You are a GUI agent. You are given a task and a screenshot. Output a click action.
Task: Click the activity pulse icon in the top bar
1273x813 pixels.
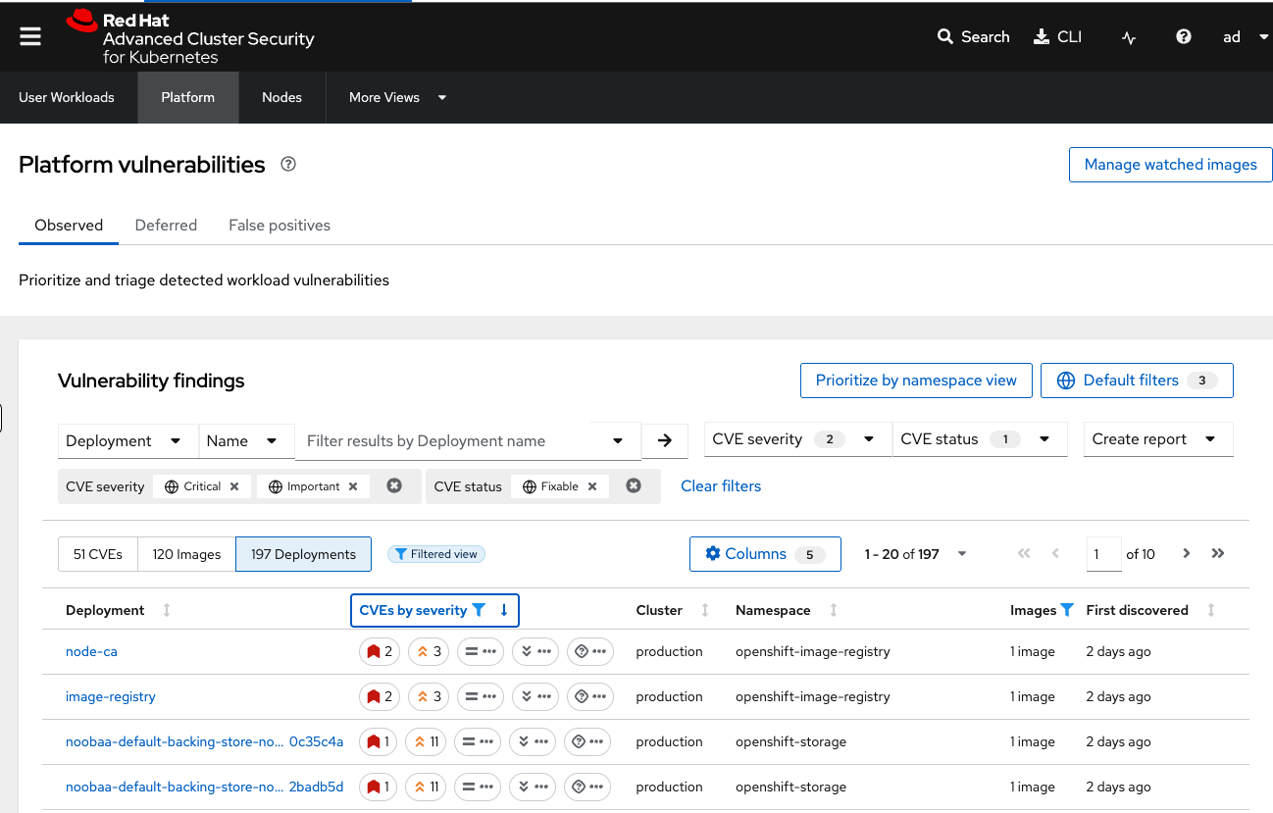click(1128, 37)
